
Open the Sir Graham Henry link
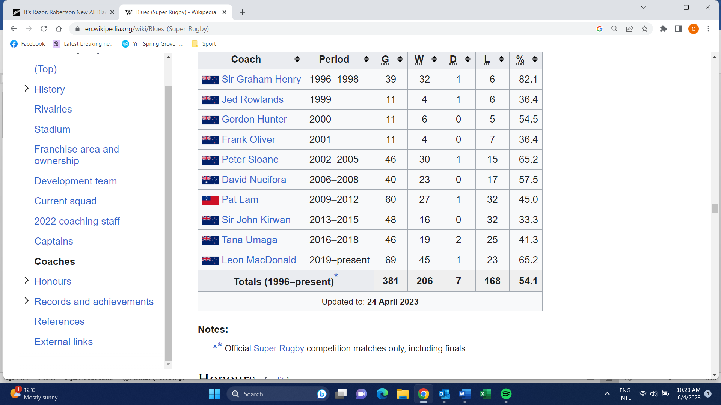pos(261,79)
